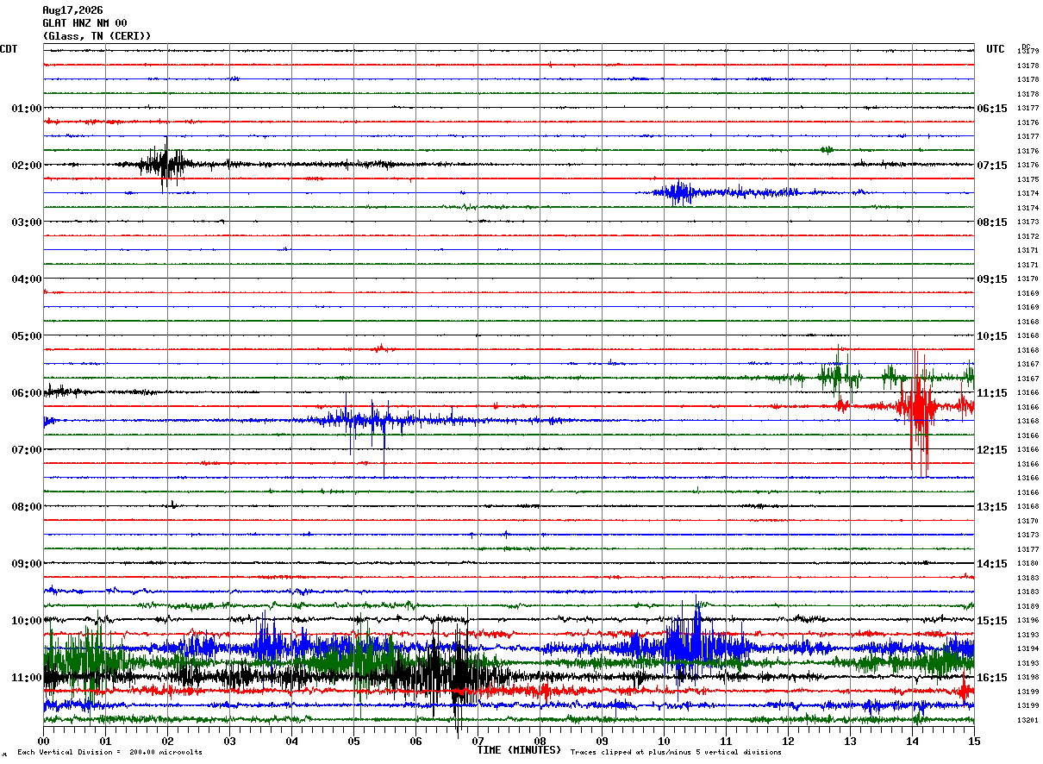Click minute tick label 14 on the x-axis

click(912, 741)
